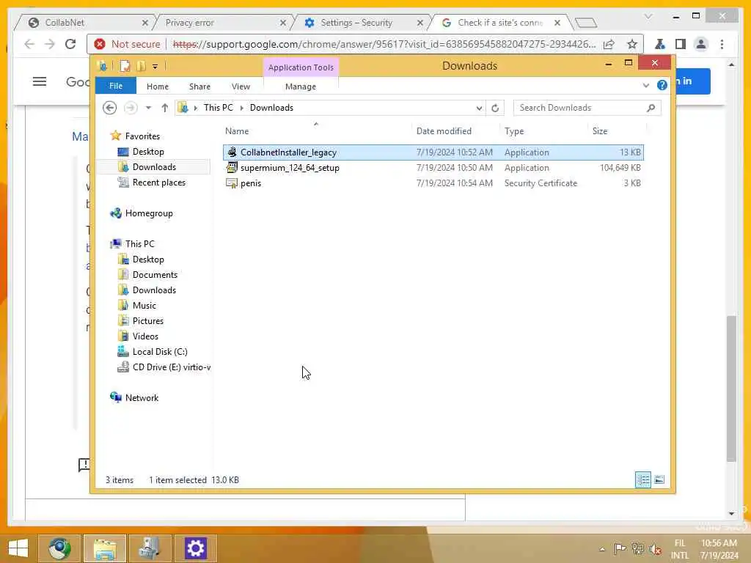The height and width of the screenshot is (563, 751).
Task: Reload the Chrome page
Action: (70, 44)
